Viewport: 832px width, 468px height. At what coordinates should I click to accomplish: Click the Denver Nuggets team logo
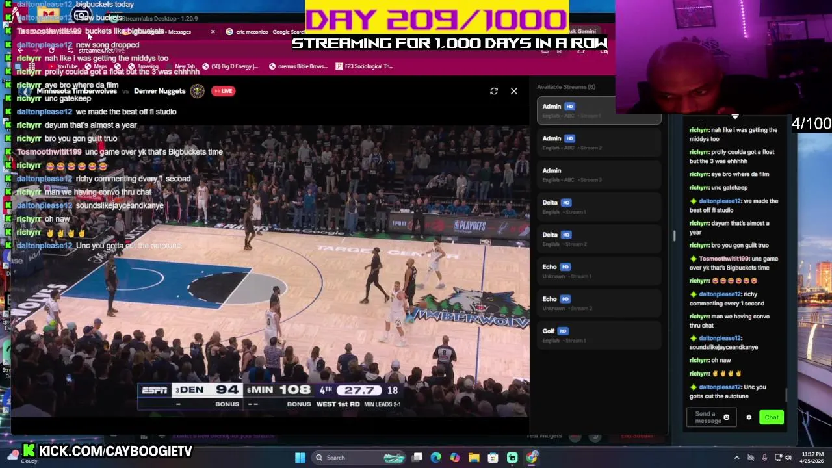tap(197, 91)
